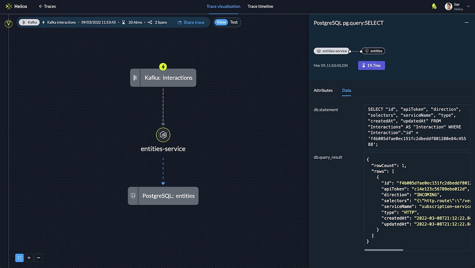Switch to the Attributes tab
475x268 pixels.
(x=323, y=90)
